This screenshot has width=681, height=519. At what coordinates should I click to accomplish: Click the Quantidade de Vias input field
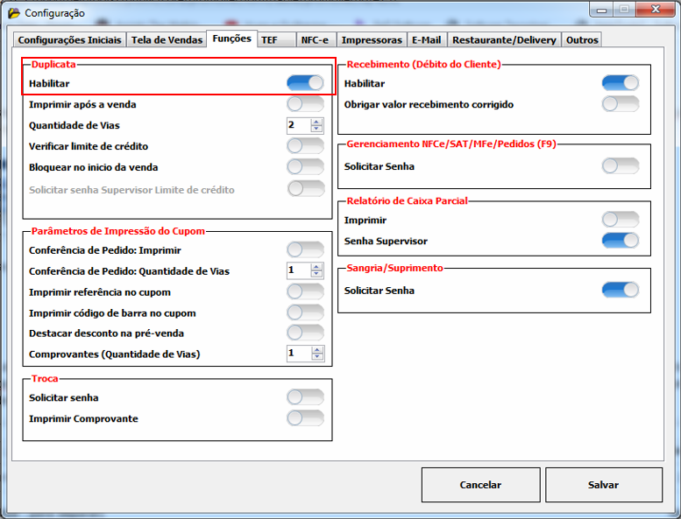coord(298,125)
